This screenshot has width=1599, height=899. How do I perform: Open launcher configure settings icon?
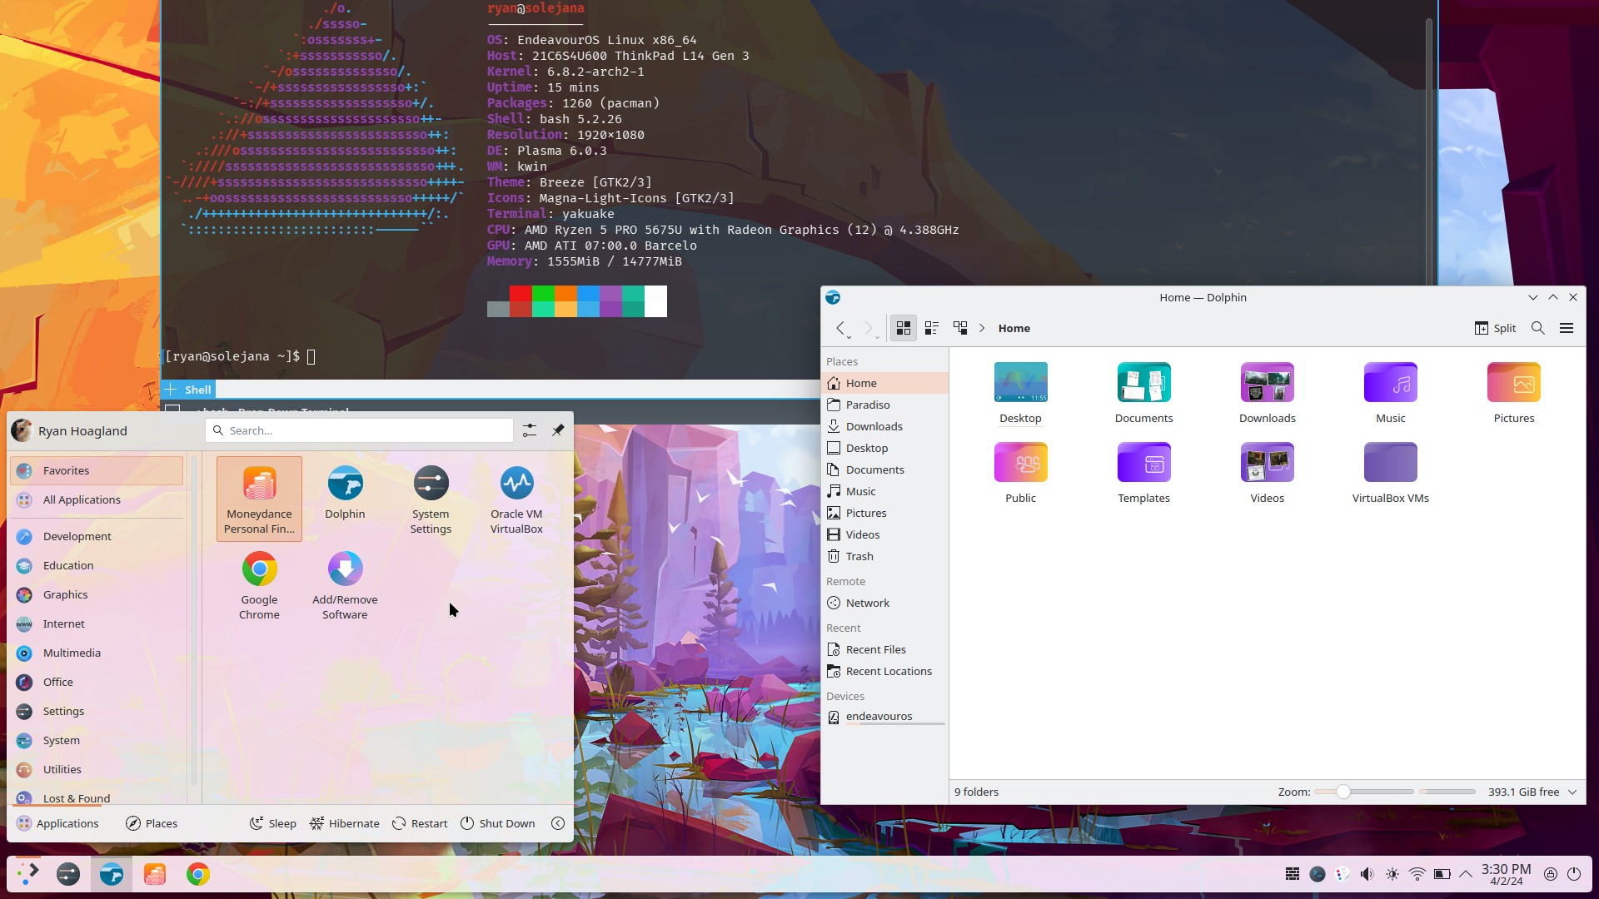coord(530,430)
